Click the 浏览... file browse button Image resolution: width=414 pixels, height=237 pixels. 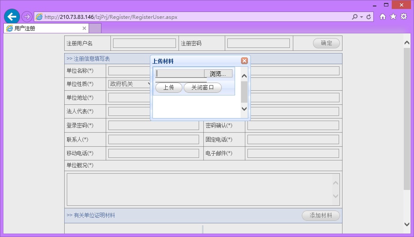pos(218,74)
